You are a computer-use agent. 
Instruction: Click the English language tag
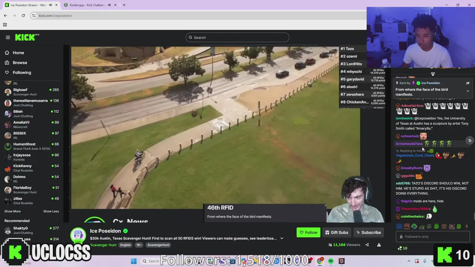point(125,245)
